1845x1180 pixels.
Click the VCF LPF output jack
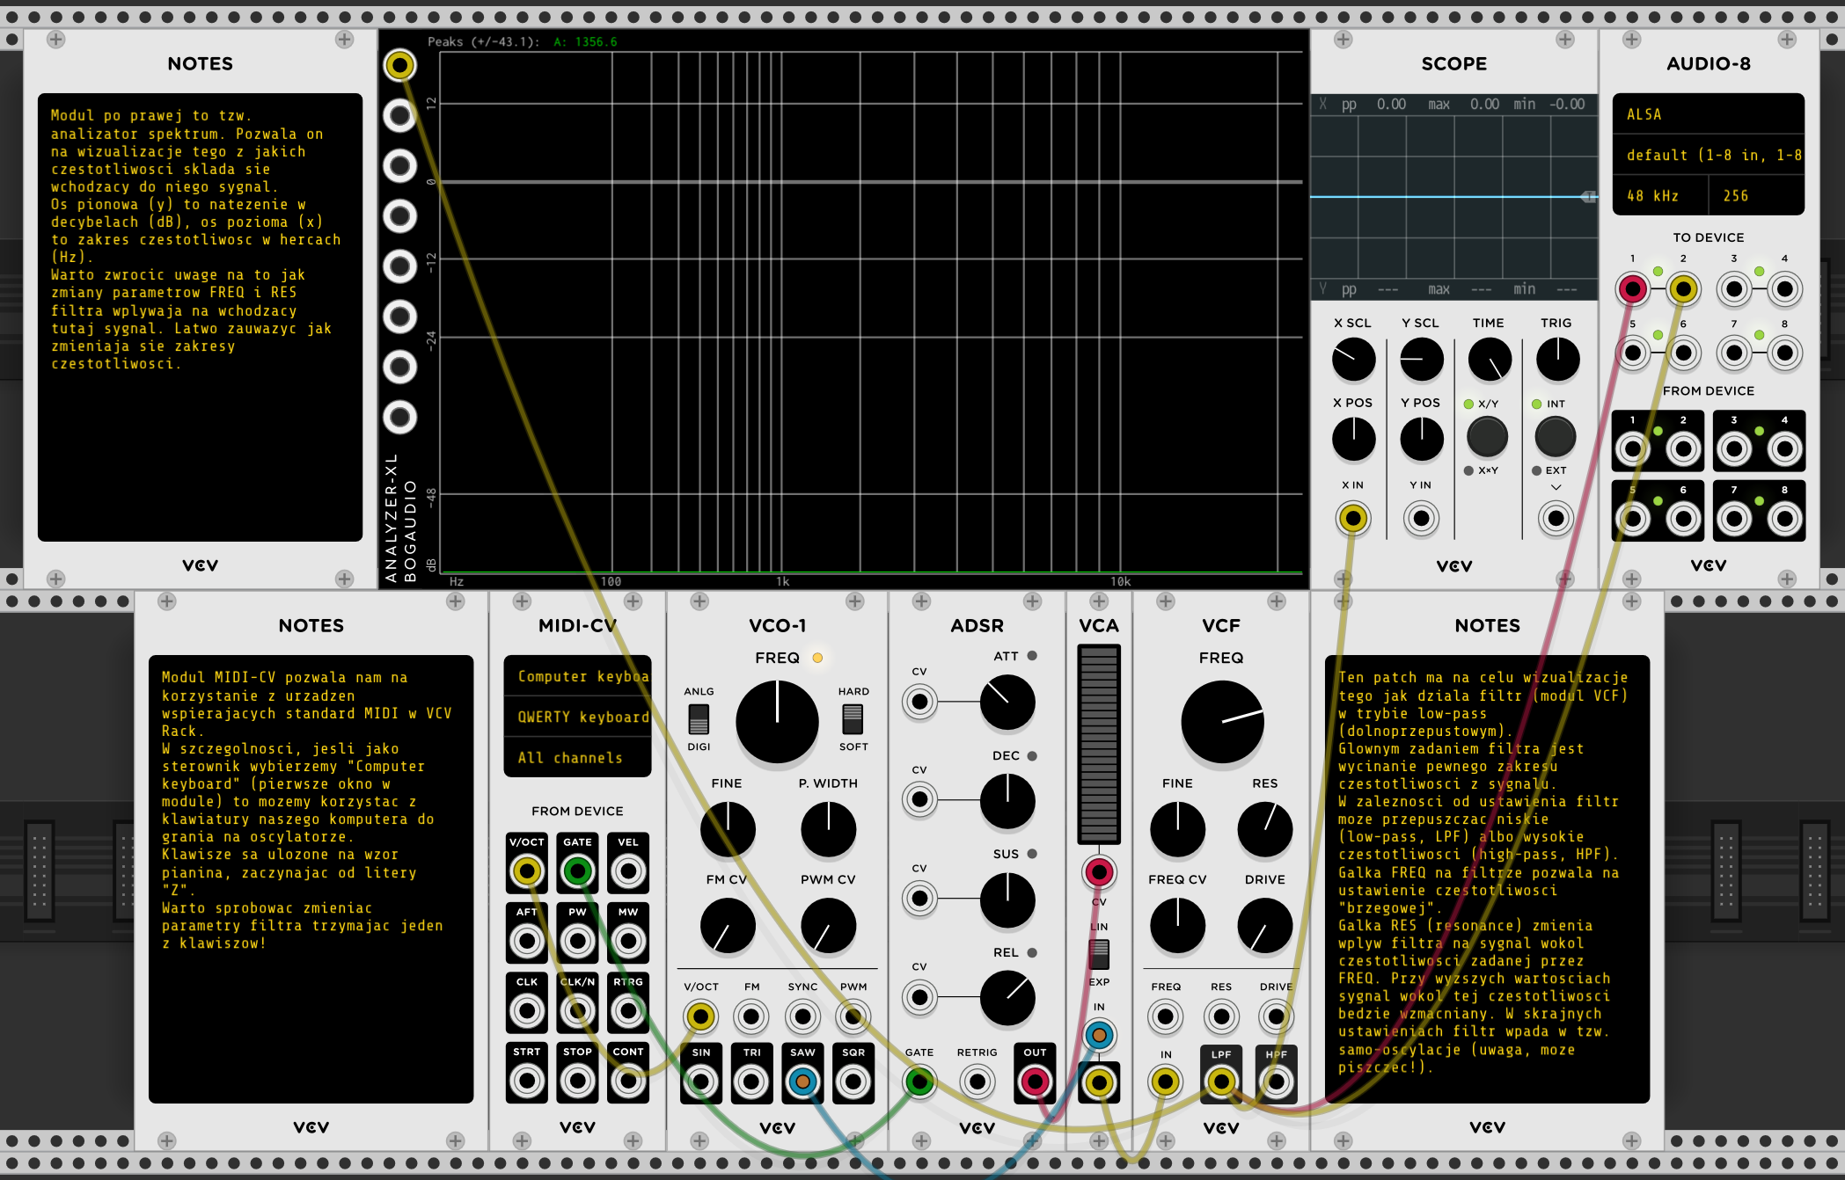tap(1221, 1081)
